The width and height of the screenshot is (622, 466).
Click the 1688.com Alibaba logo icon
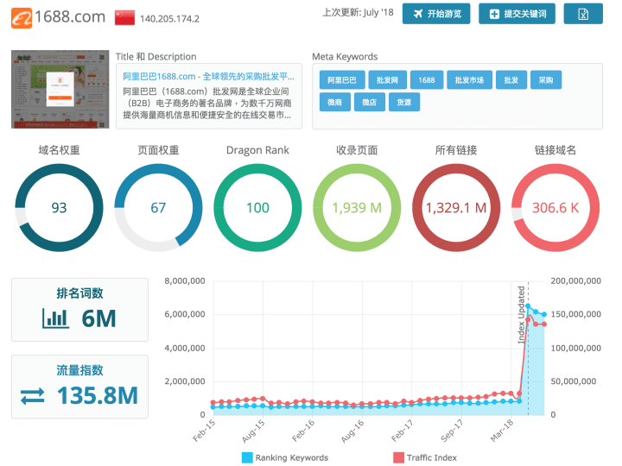pyautogui.click(x=22, y=18)
